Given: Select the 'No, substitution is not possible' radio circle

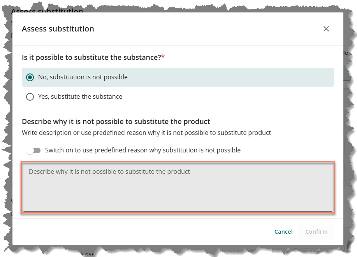Looking at the screenshot, I should click(30, 77).
